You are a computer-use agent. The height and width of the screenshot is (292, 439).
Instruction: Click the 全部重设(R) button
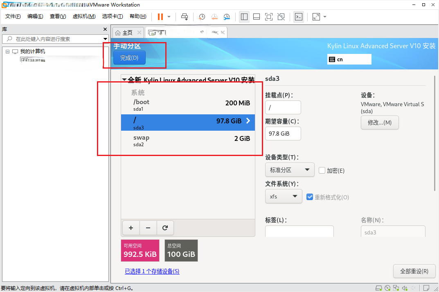pyautogui.click(x=414, y=271)
